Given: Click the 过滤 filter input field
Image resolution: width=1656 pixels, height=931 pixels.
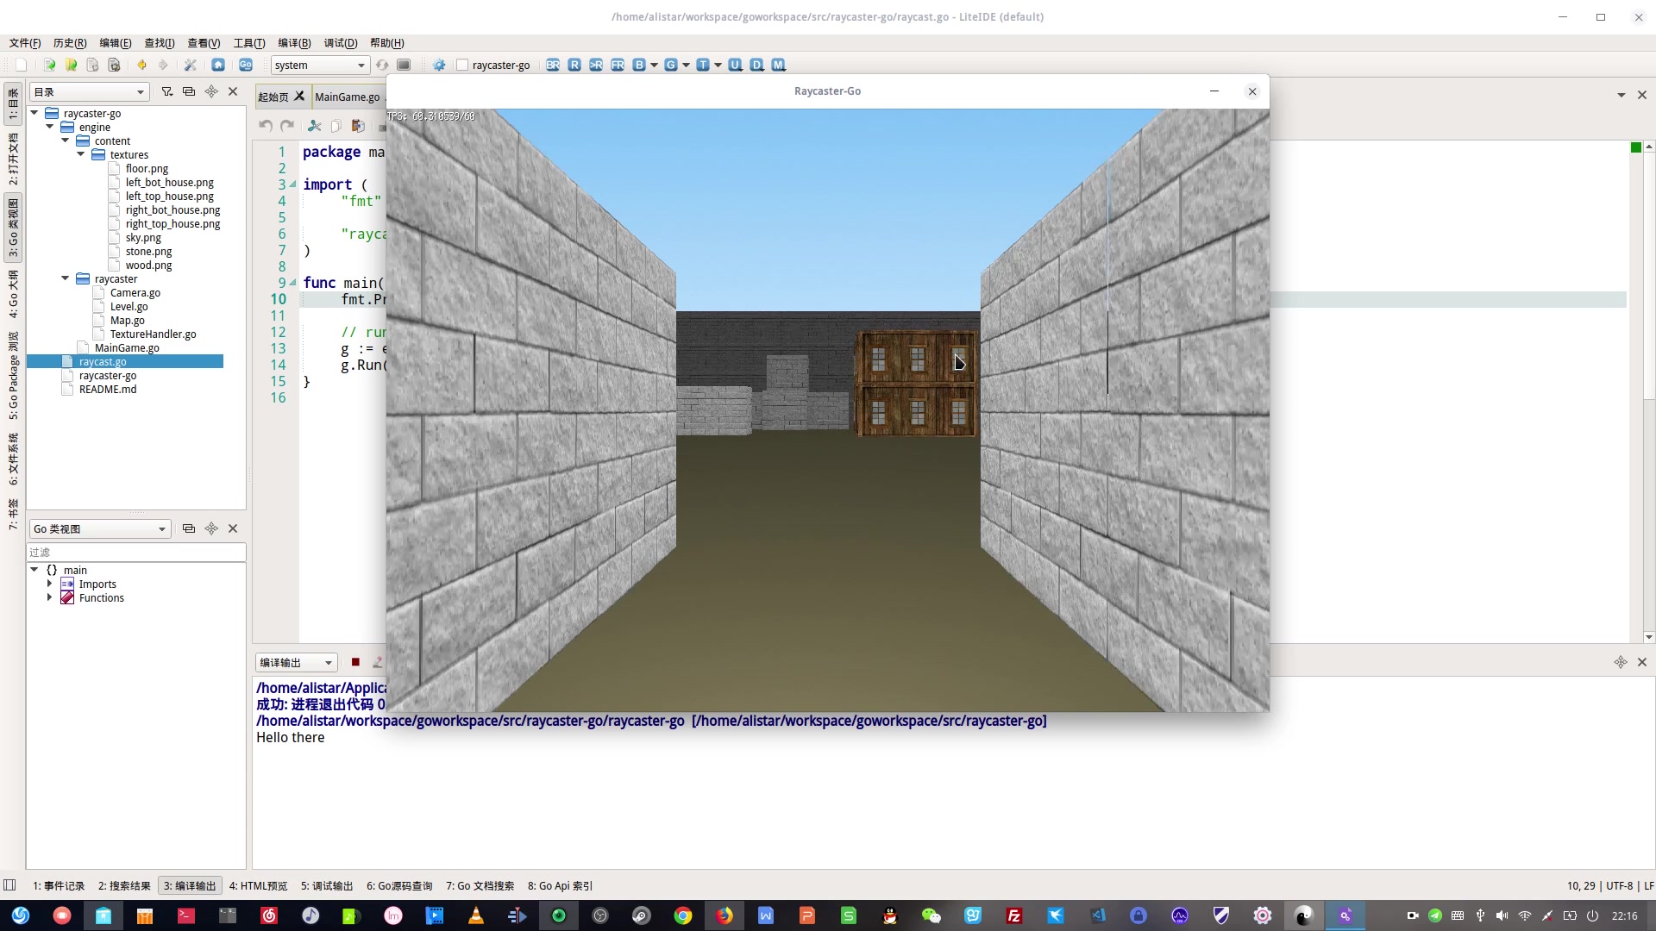Looking at the screenshot, I should pyautogui.click(x=135, y=552).
